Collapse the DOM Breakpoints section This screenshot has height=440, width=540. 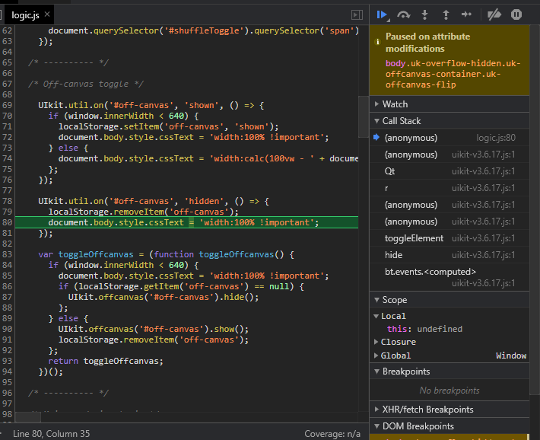tap(449, 426)
